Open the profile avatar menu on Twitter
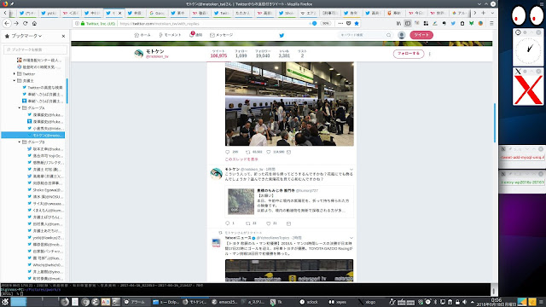Image resolution: width=546 pixels, height=307 pixels. coord(402,35)
